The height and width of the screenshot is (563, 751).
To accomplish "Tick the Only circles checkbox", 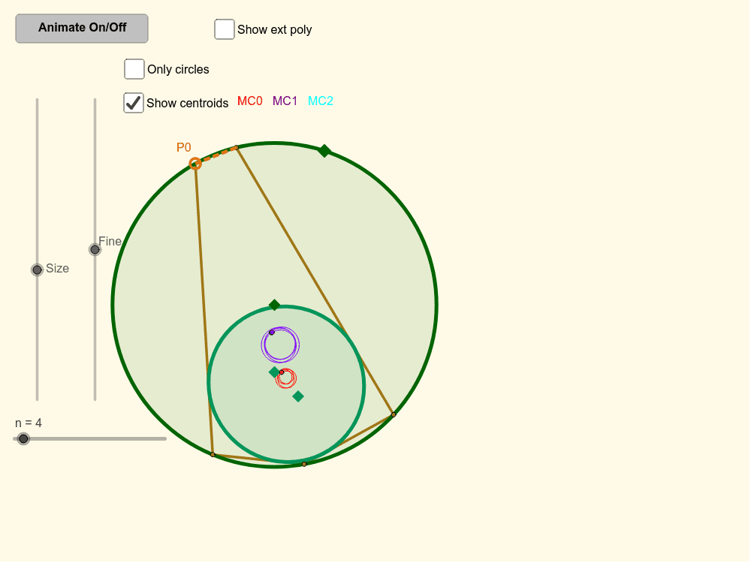I will (134, 69).
